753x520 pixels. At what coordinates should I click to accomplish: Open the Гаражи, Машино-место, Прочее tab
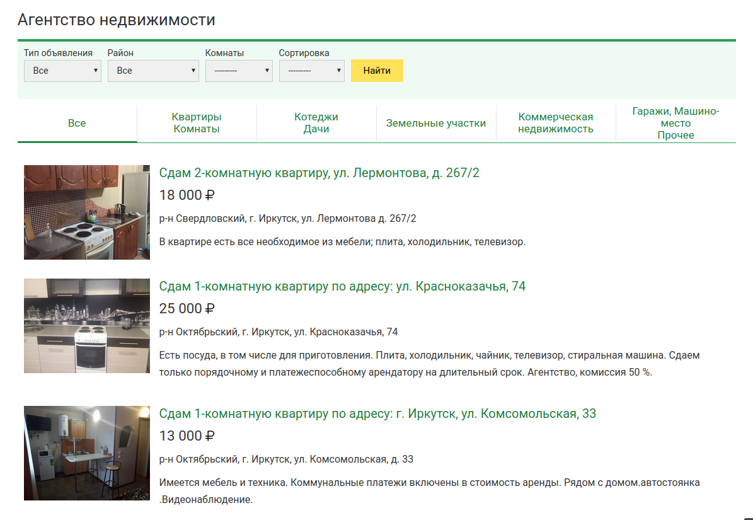click(x=675, y=124)
